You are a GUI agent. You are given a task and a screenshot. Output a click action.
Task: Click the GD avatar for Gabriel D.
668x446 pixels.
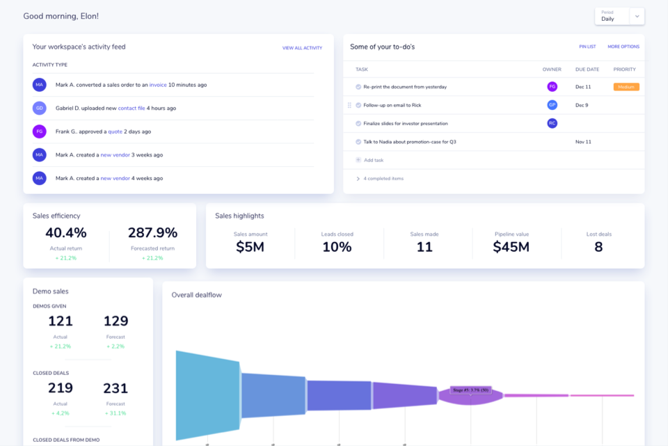pyautogui.click(x=40, y=108)
